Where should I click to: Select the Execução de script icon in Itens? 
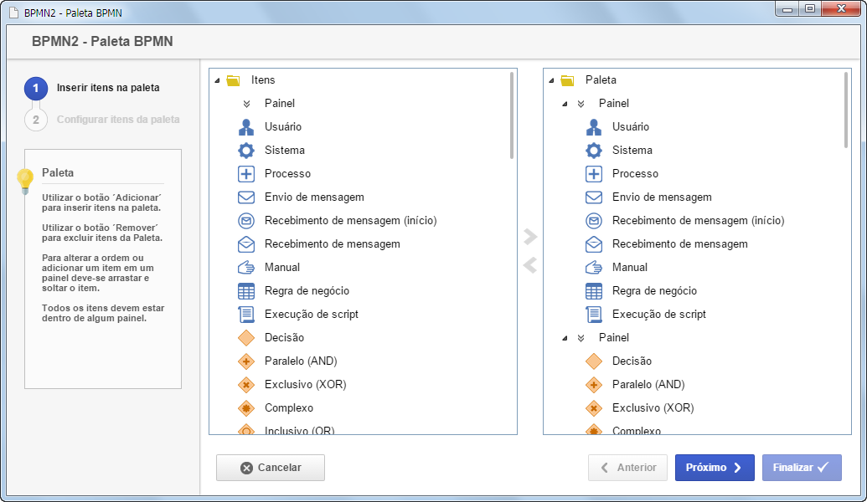[x=246, y=315]
